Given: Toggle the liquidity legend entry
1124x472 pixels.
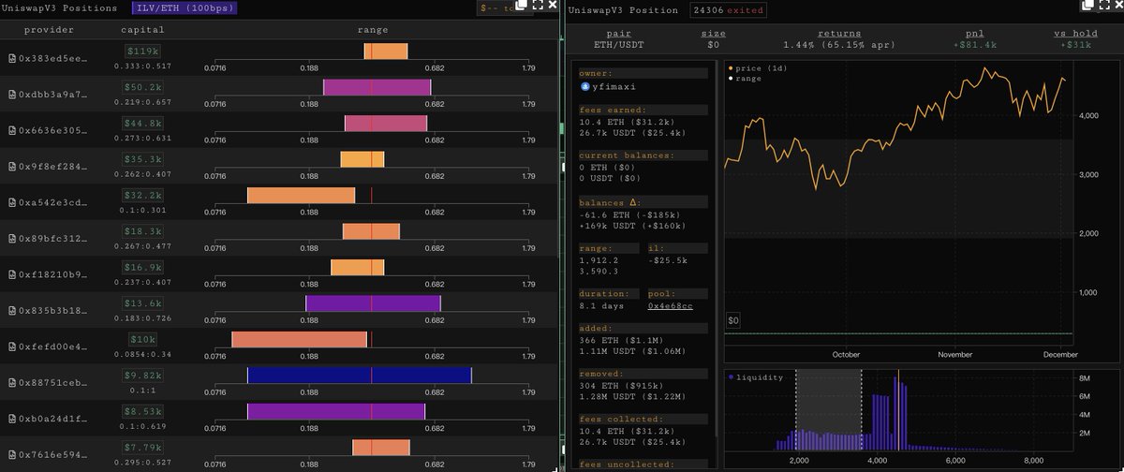Looking at the screenshot, I should pos(757,377).
